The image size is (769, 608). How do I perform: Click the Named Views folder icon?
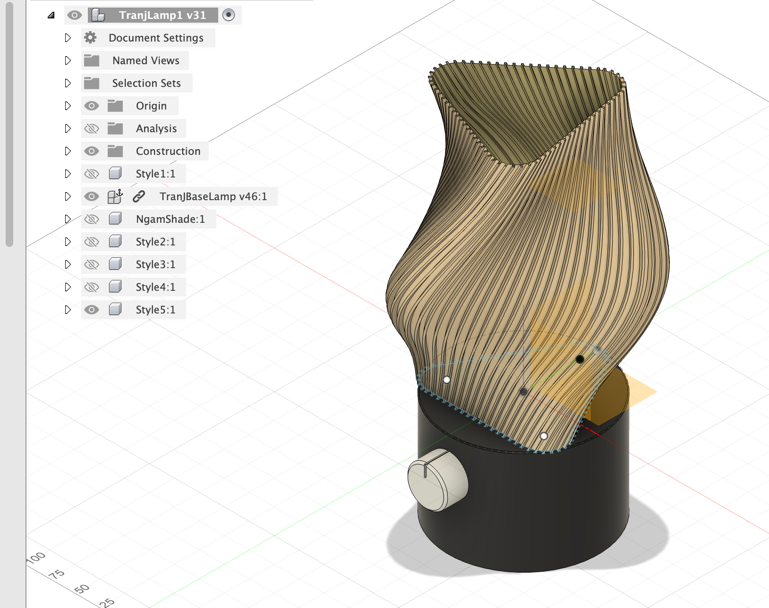[x=91, y=60]
